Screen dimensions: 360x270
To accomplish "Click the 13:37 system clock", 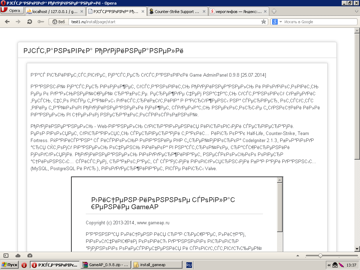I will (351, 265).
